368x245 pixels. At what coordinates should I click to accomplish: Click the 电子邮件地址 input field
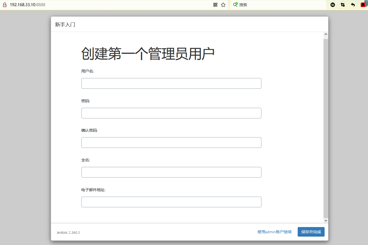171,202
